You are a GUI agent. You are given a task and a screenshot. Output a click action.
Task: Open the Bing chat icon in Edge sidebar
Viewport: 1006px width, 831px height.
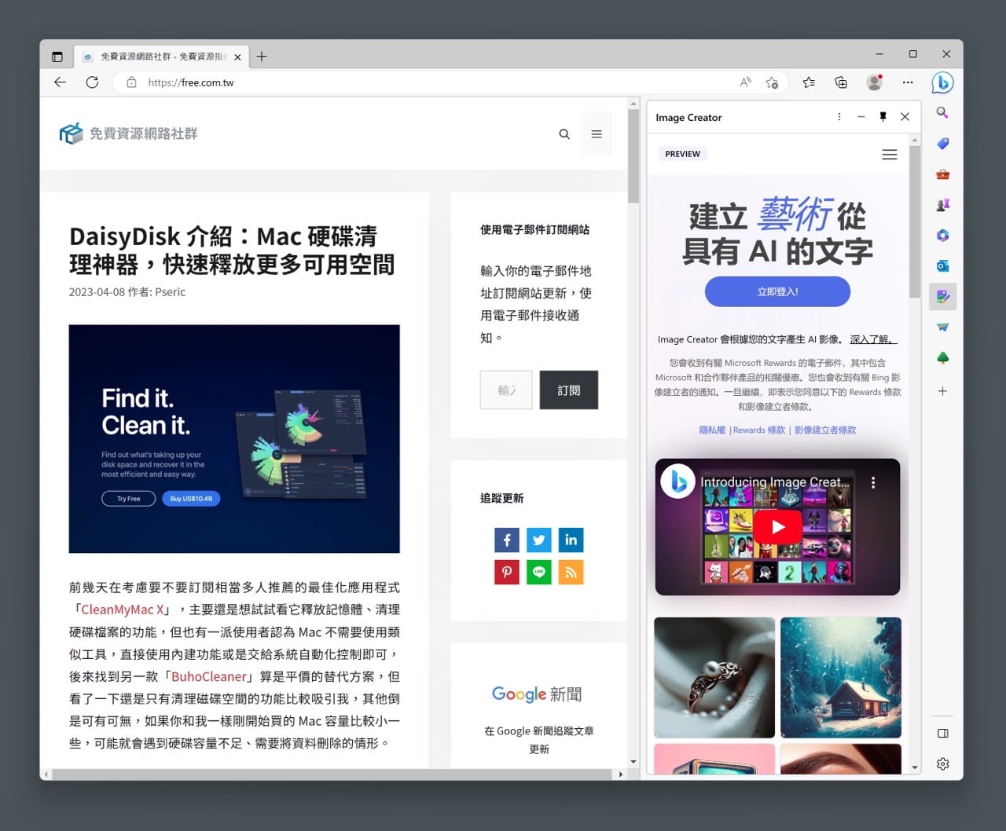(x=942, y=82)
